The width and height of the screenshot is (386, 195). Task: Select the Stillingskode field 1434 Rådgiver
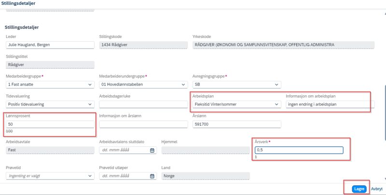click(x=143, y=45)
